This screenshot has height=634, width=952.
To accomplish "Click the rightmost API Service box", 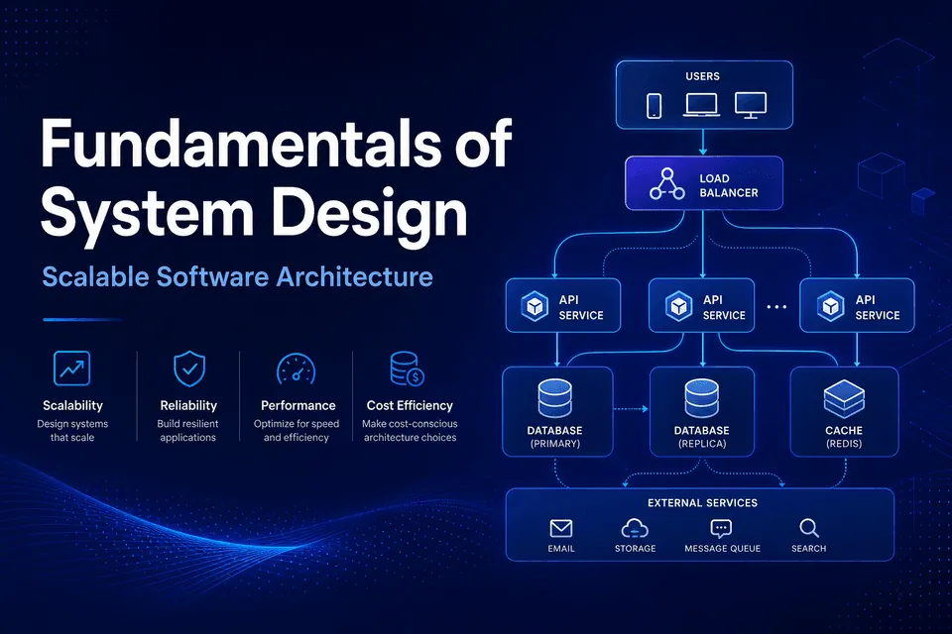I will pos(857,305).
